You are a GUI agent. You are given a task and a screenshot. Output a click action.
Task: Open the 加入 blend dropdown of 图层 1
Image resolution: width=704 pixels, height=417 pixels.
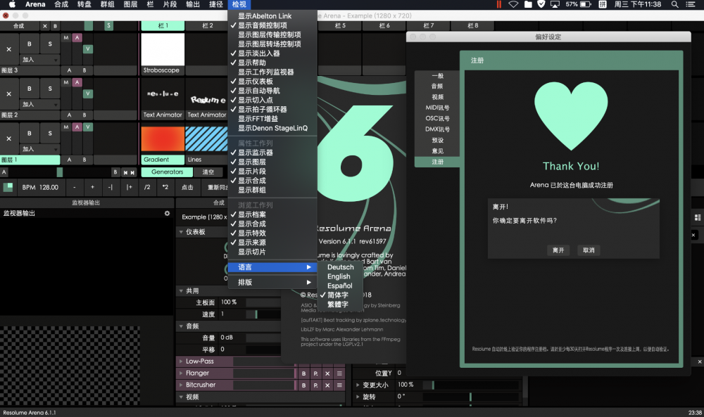[x=39, y=149]
